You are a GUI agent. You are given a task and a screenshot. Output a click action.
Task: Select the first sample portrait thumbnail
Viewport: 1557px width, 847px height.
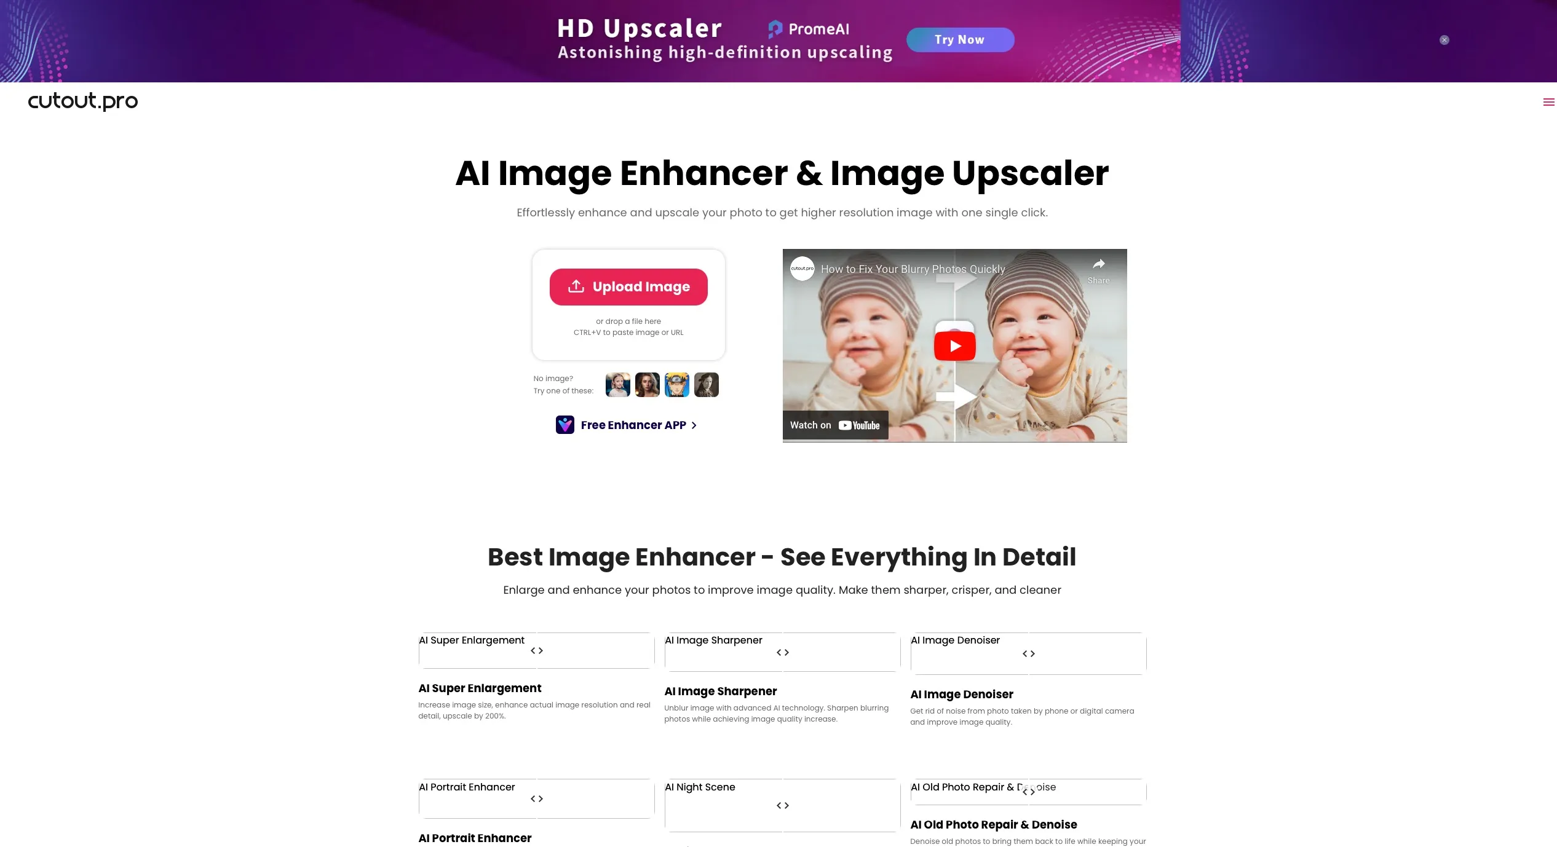(618, 384)
